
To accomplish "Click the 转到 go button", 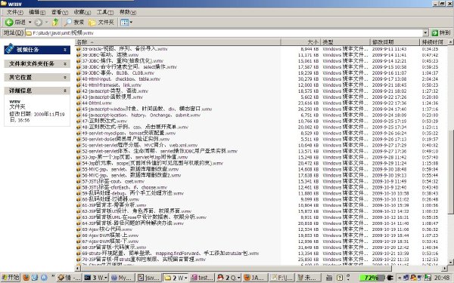I will tap(440, 33).
